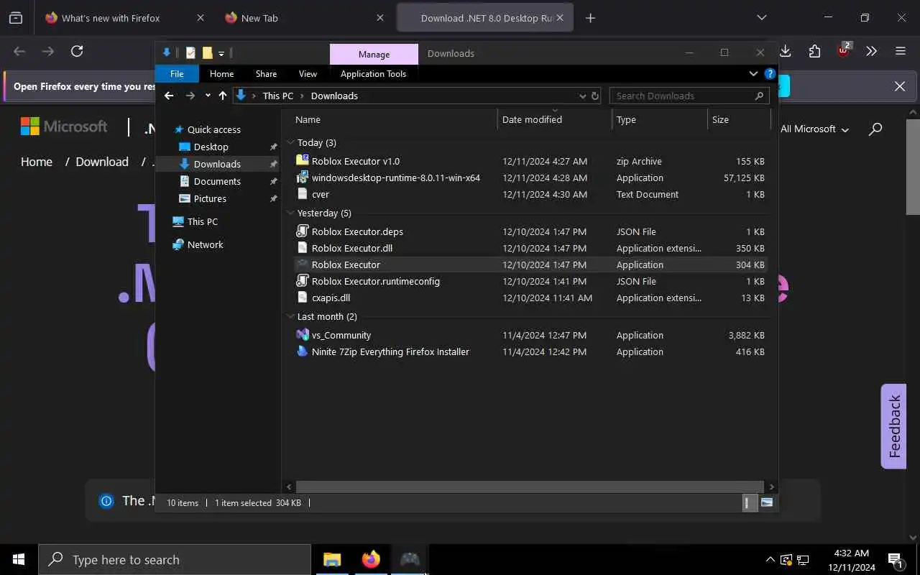Select Roblox Executor.deps JSON file icon
Screen dimensions: 920x575
303,231
